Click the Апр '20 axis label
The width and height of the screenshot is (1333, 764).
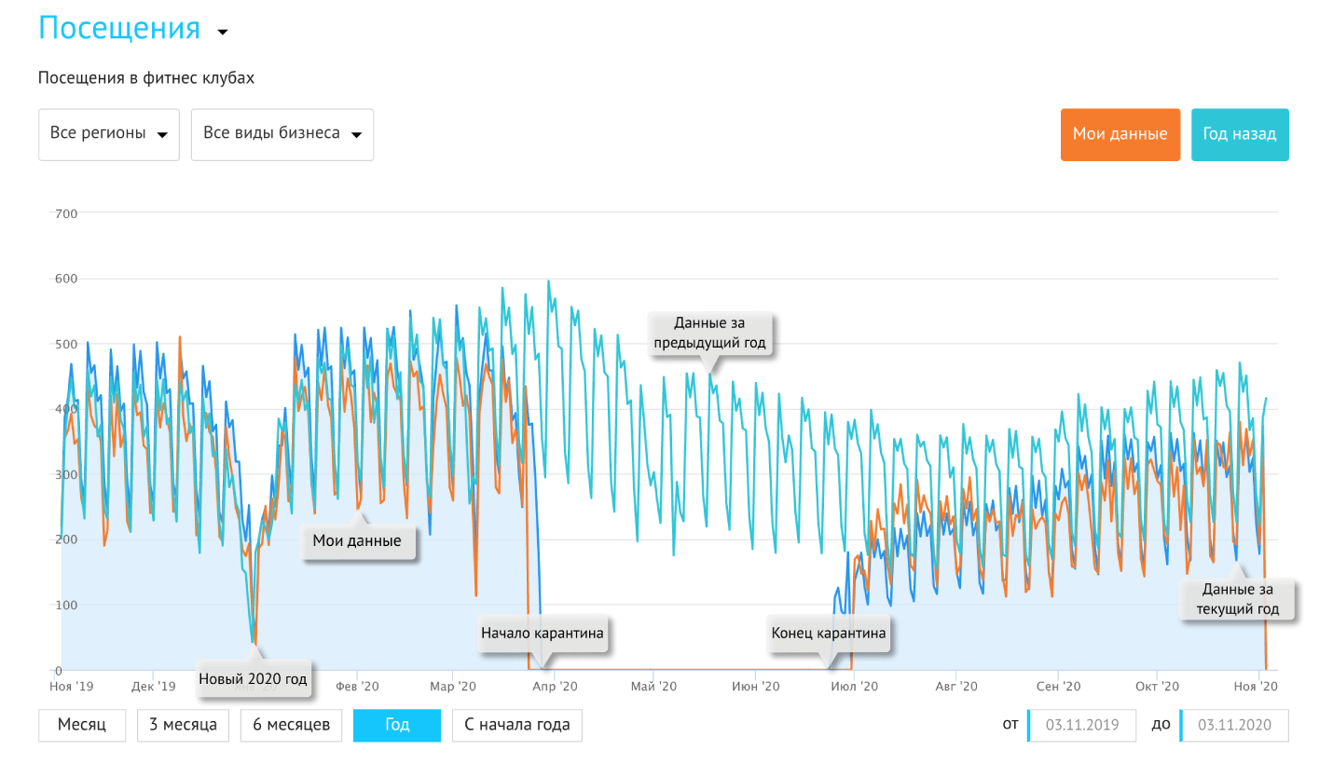tap(556, 687)
